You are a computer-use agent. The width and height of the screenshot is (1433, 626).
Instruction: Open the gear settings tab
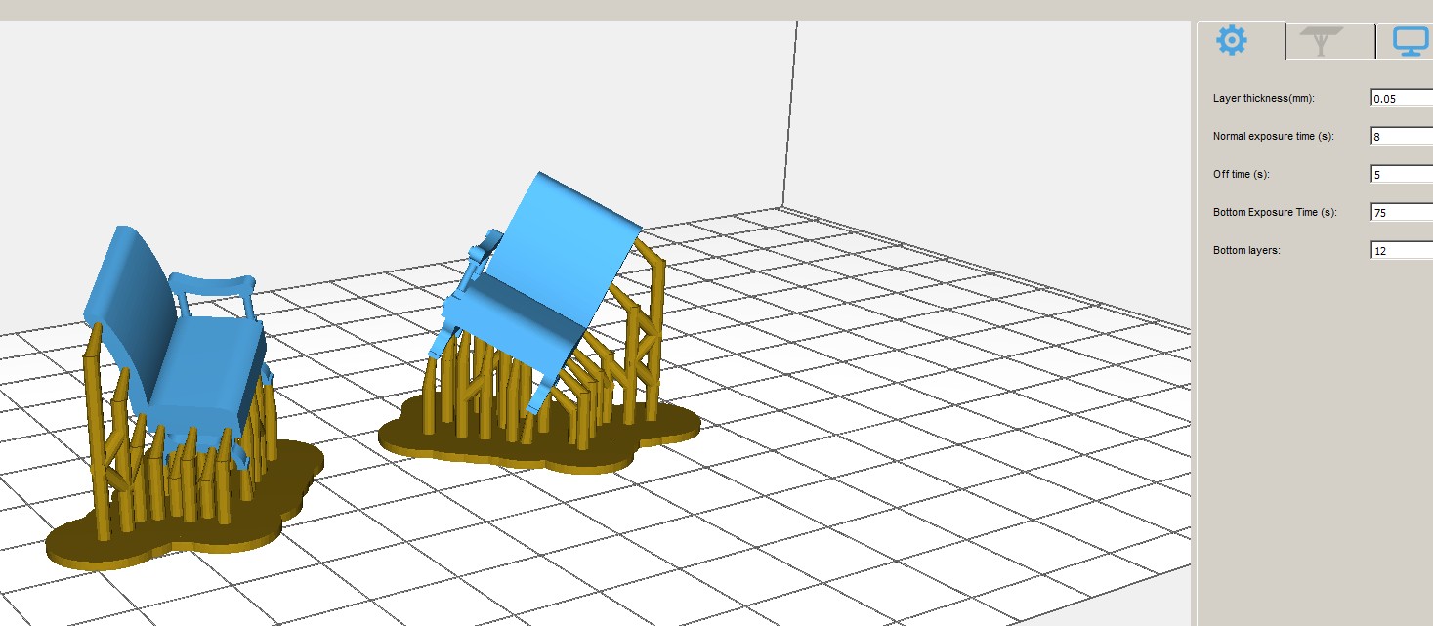(1232, 41)
